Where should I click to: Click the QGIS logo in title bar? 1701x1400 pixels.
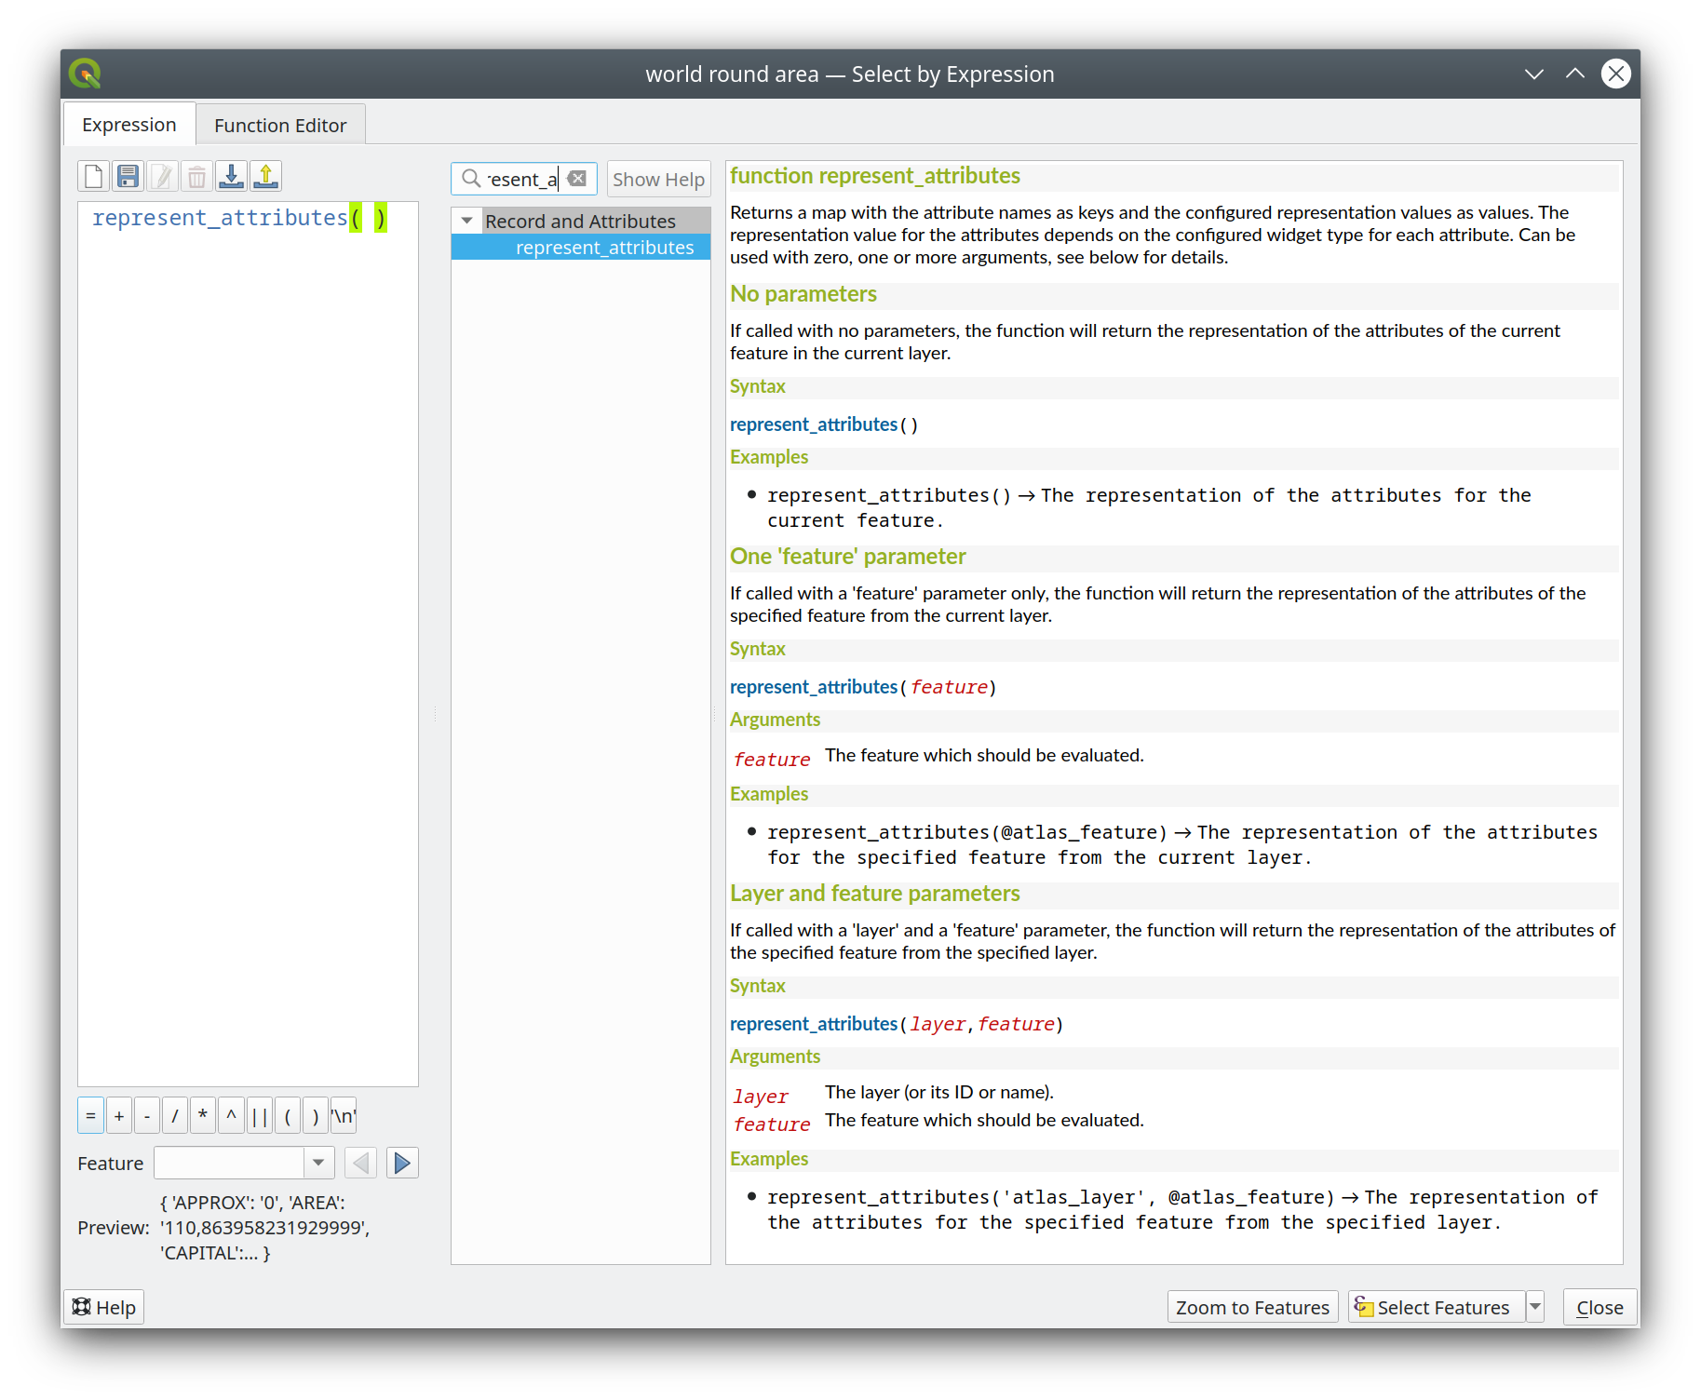(x=85, y=74)
